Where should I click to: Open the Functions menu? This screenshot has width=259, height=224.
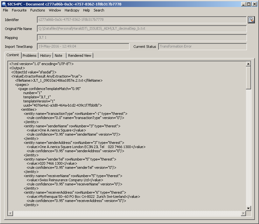click(38, 10)
